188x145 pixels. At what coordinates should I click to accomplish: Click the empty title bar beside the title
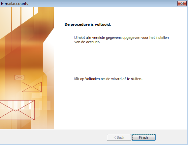102,4
